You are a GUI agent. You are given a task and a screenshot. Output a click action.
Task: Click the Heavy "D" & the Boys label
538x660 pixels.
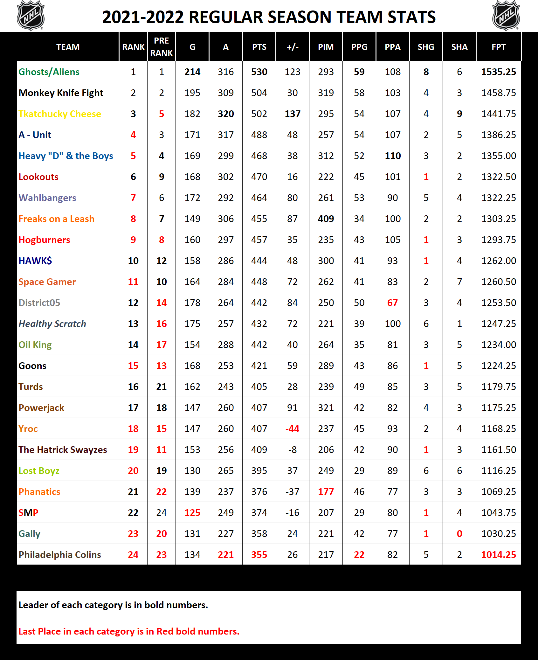[65, 156]
